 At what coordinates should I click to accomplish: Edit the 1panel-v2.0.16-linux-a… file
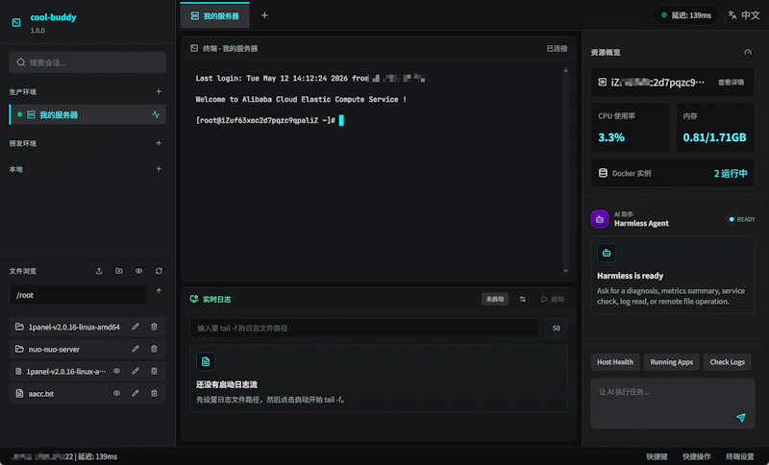(x=136, y=371)
